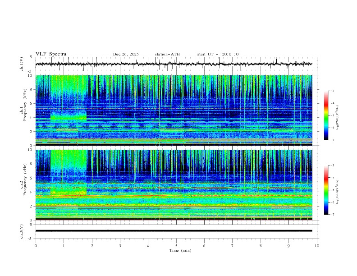The image size is (357, 276).
Task: Click time axis tick label "9"
Action: click(x=288, y=246)
